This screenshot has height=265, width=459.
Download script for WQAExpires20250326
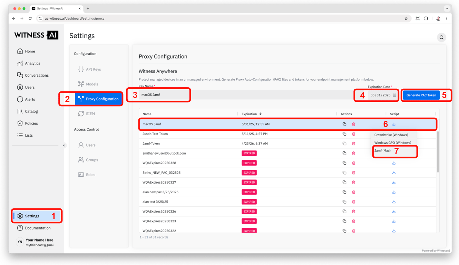pos(394,212)
